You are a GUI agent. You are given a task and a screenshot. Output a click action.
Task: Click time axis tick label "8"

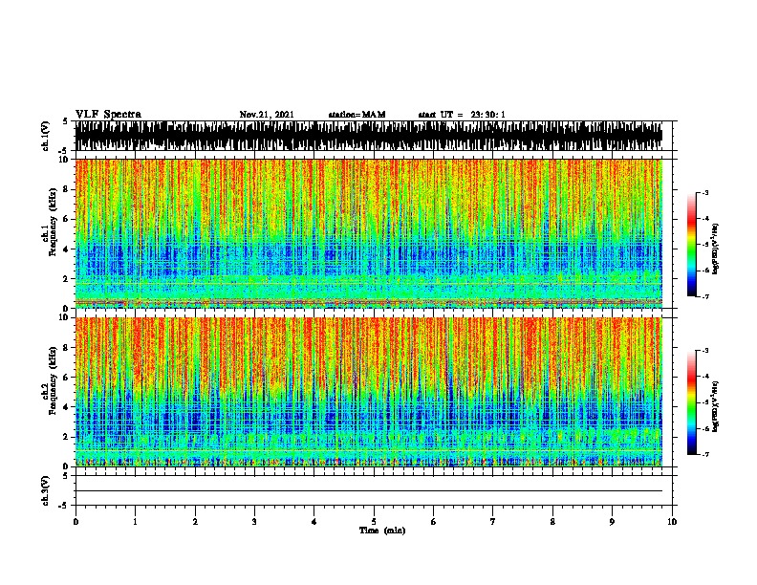tap(552, 521)
